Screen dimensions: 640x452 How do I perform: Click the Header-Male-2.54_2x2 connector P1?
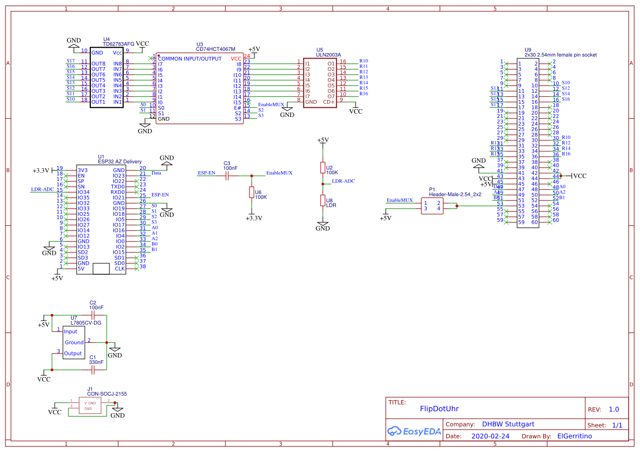[432, 207]
